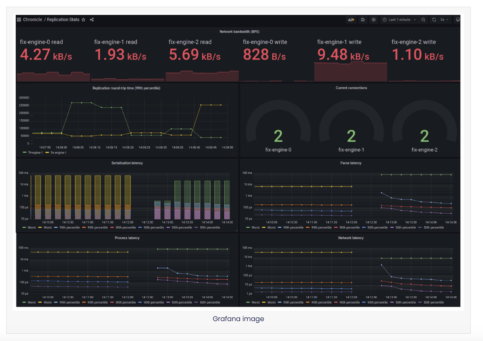Screen dimensions: 483x341
Task: Click the clock icon in the time picker
Action: tap(384, 20)
